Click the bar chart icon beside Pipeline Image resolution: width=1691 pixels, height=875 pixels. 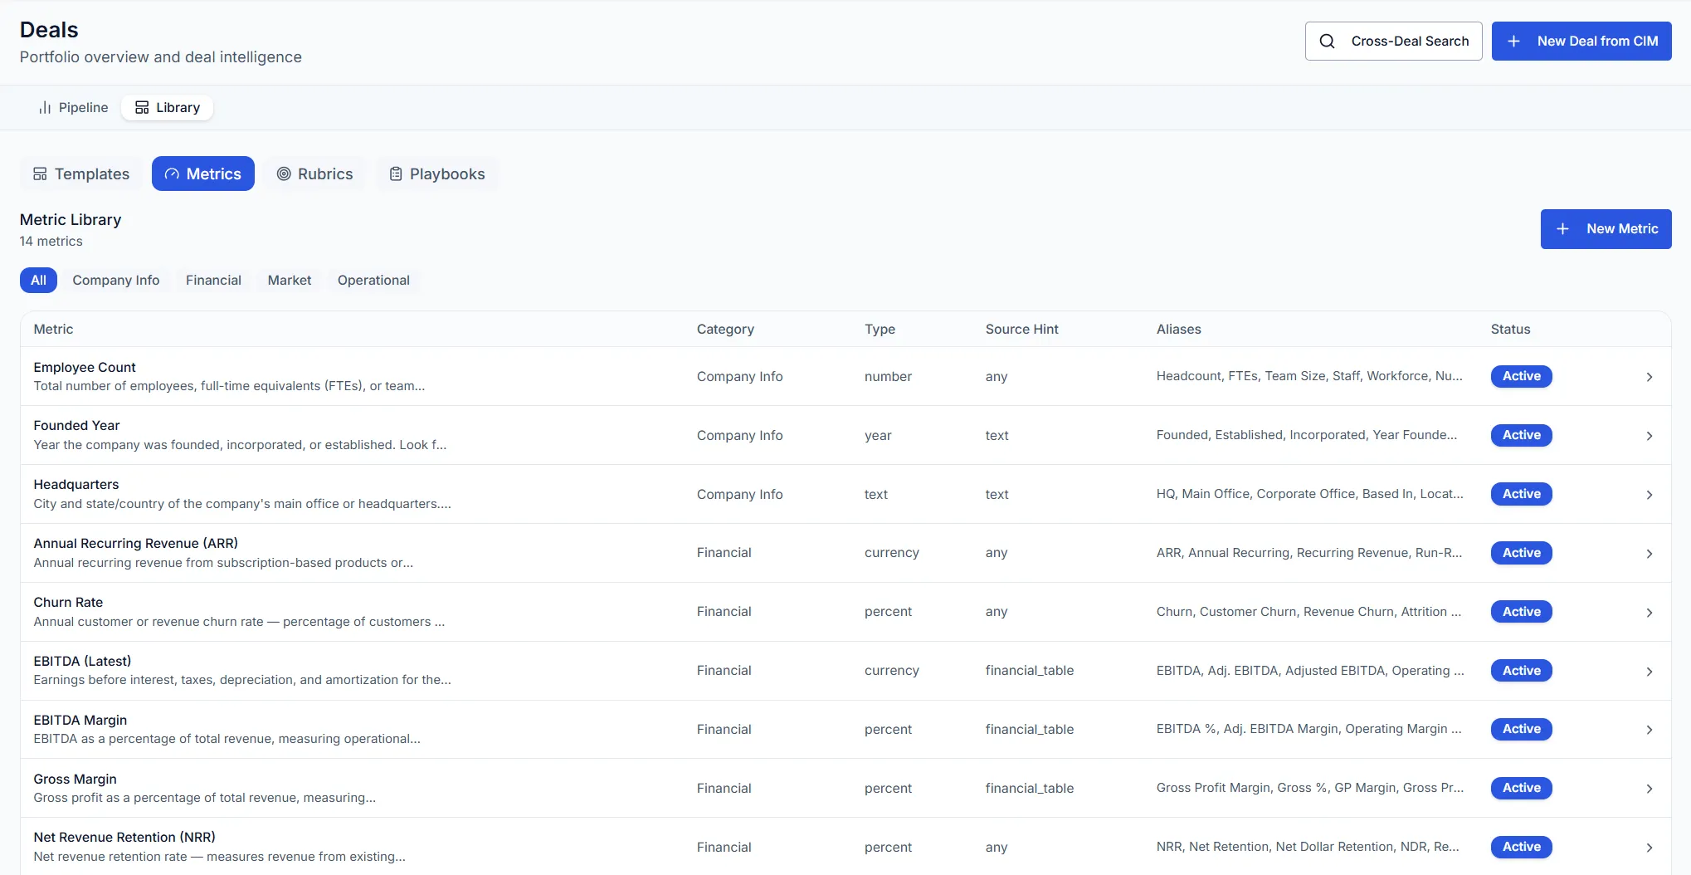click(45, 108)
